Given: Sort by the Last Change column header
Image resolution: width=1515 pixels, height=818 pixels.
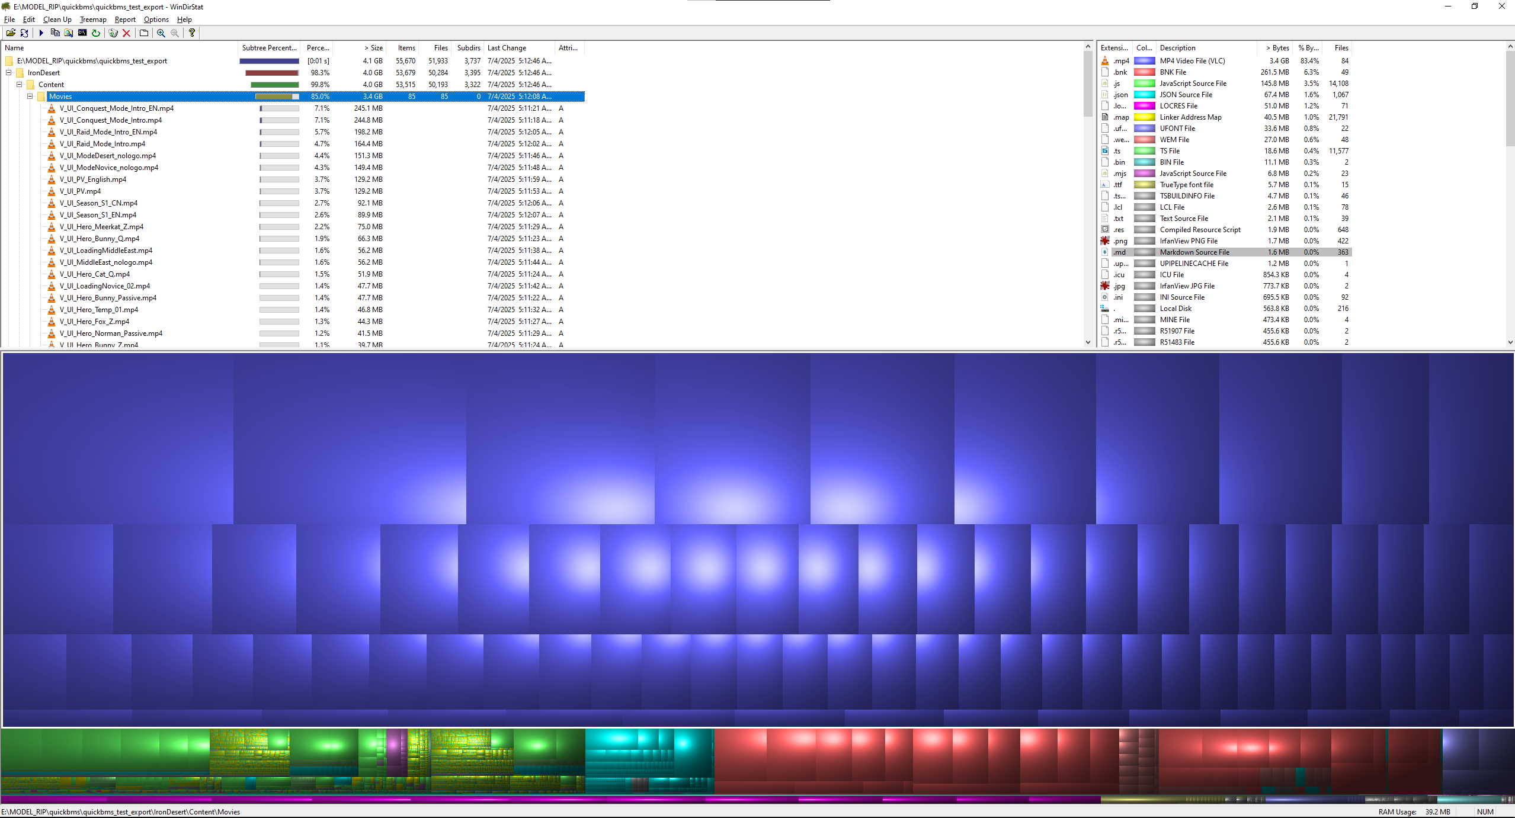Looking at the screenshot, I should click(519, 48).
